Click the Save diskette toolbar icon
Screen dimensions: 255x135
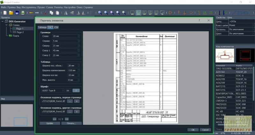17,13
